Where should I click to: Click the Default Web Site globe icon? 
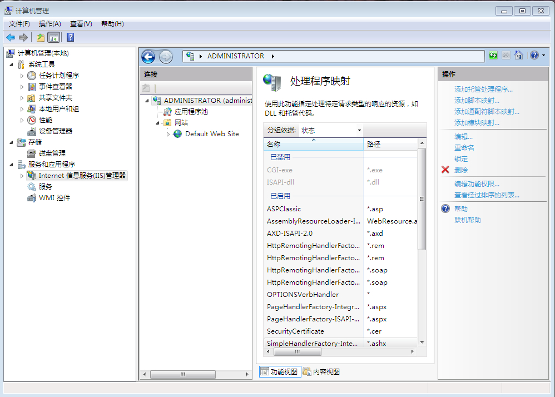coord(178,134)
